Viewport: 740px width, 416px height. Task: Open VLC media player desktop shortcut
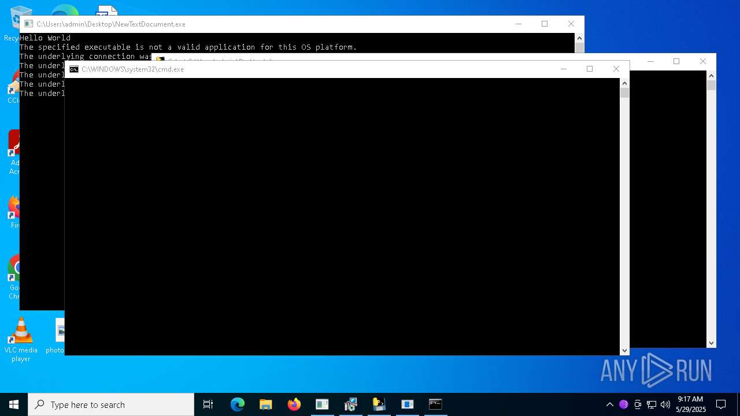point(21,340)
